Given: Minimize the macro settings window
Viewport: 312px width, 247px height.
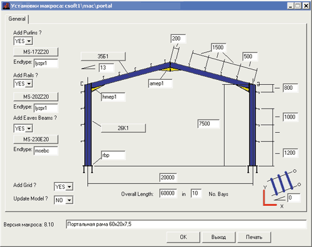Looking at the screenshot, I should tap(291, 6).
